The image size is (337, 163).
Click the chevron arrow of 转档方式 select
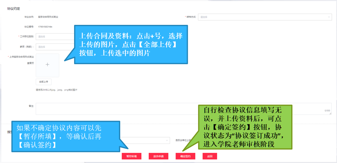click(329, 17)
